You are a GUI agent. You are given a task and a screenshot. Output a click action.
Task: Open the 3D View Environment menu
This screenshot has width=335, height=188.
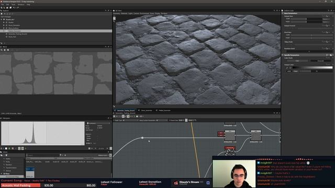tap(144, 14)
